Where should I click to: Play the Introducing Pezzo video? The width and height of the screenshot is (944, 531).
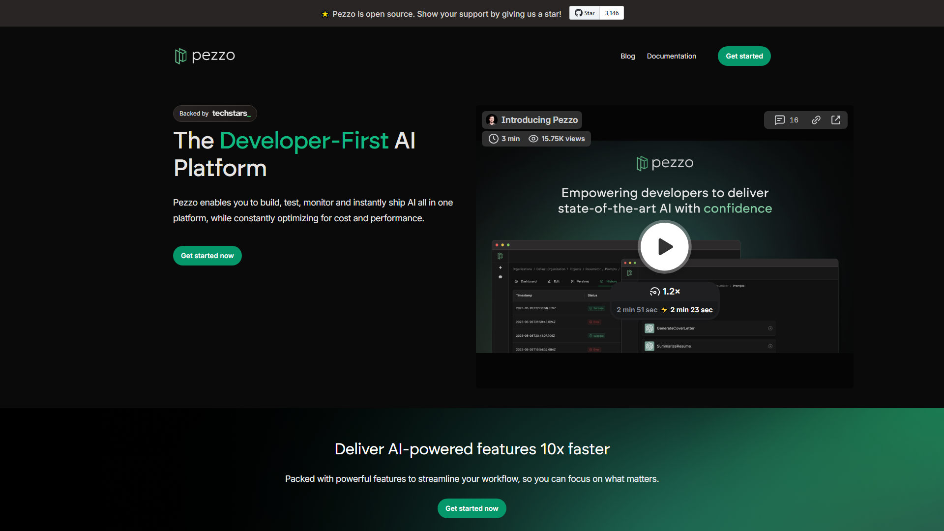click(x=664, y=246)
